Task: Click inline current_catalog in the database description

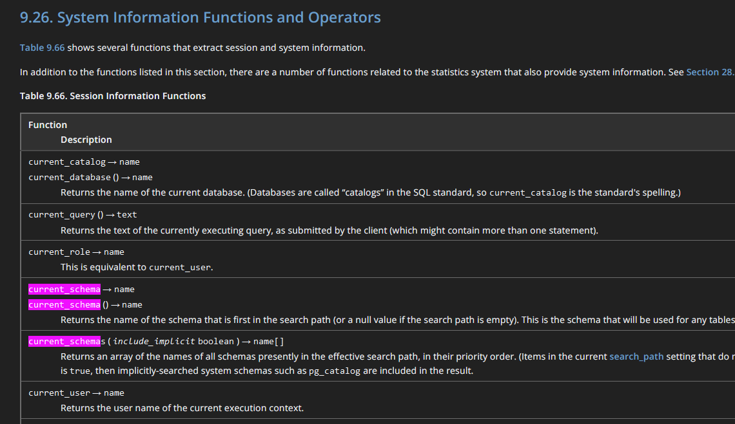Action: tap(529, 192)
